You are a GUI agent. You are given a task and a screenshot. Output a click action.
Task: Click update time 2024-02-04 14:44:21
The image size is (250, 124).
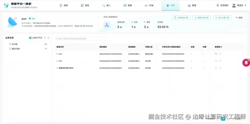[x=84, y=26]
